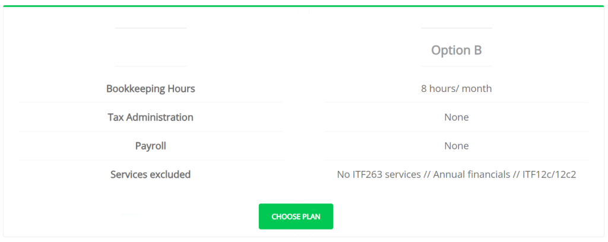Screen dimensions: 608x242
Task: Click the green bar atop the card
Action: [304, 6]
